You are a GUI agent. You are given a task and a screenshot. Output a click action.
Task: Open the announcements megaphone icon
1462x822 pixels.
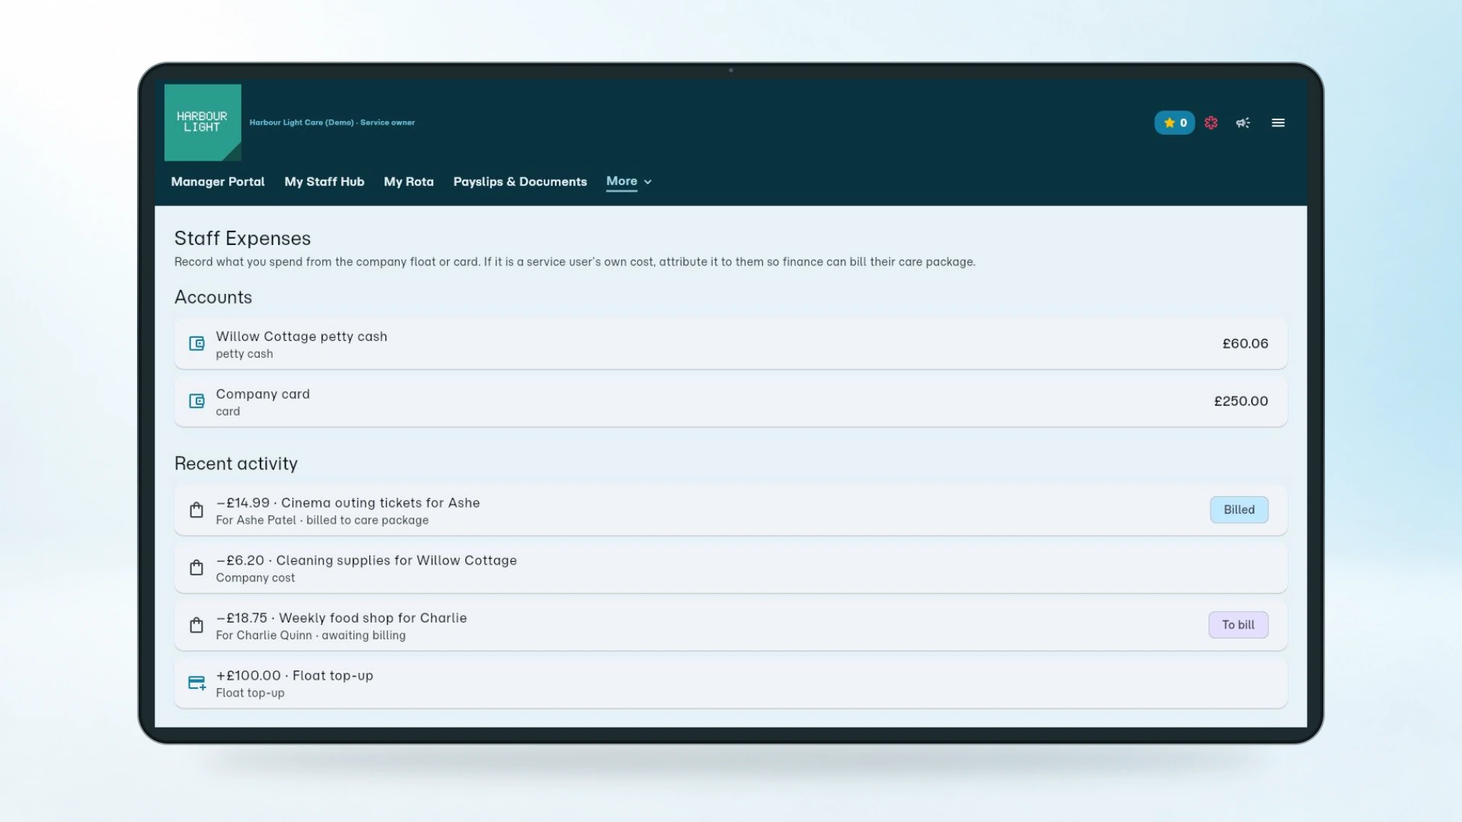[1243, 123]
